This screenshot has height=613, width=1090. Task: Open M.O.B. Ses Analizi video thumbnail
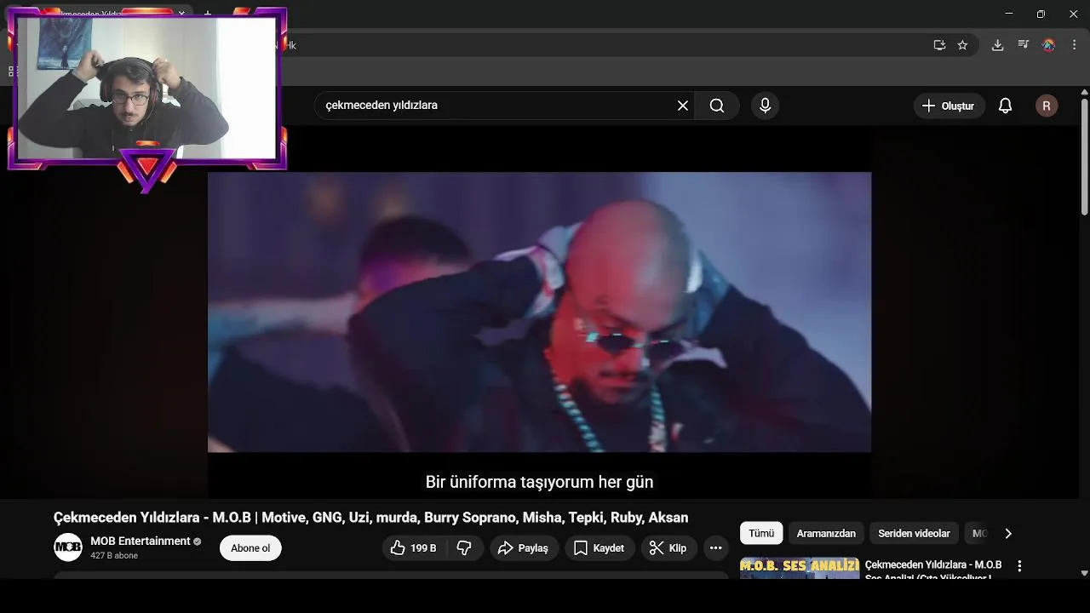pyautogui.click(x=799, y=568)
